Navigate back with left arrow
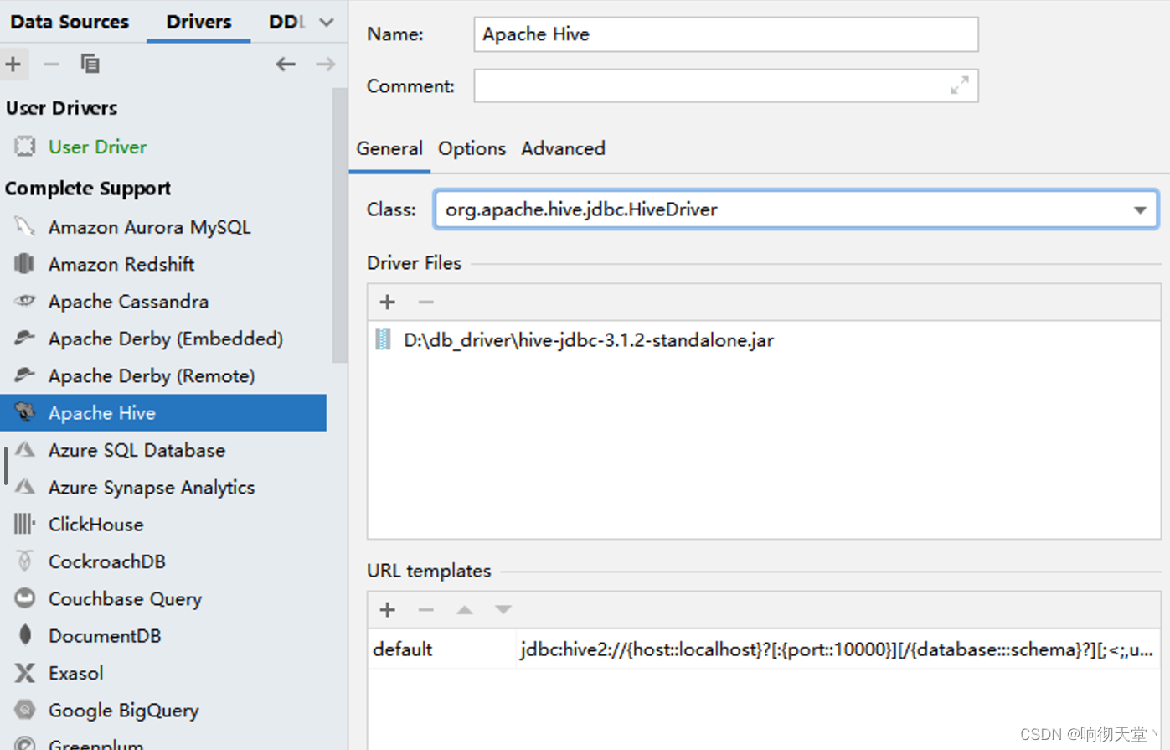 click(286, 64)
